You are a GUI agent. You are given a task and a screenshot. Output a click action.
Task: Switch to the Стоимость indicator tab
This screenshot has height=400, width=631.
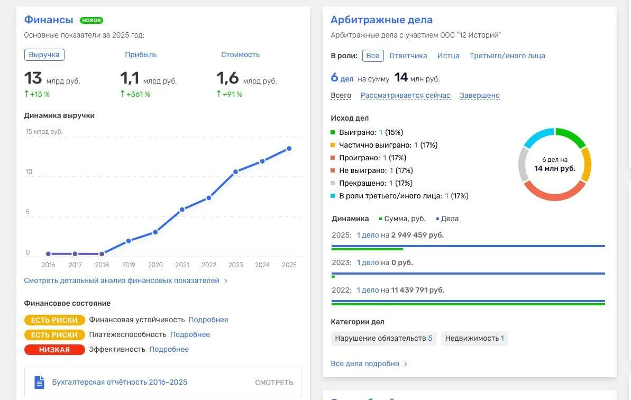(x=240, y=54)
